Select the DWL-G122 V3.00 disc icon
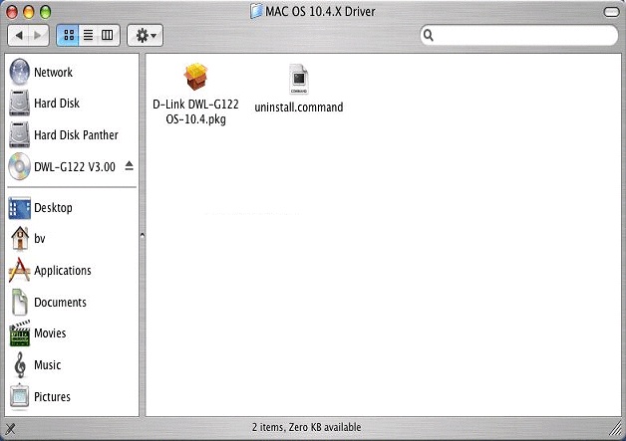 [x=20, y=166]
